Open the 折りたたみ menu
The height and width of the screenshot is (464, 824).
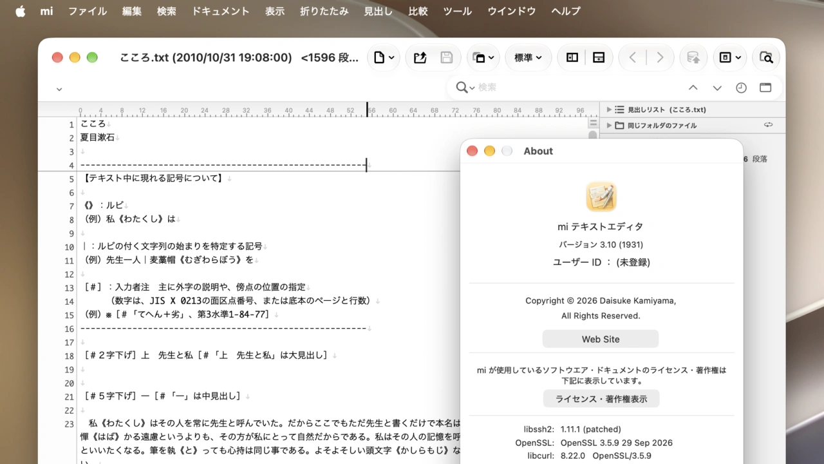tap(324, 11)
